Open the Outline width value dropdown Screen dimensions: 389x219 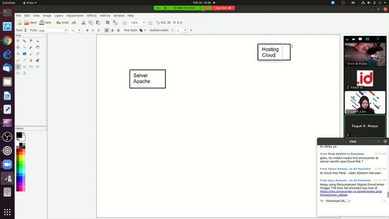click(x=185, y=30)
